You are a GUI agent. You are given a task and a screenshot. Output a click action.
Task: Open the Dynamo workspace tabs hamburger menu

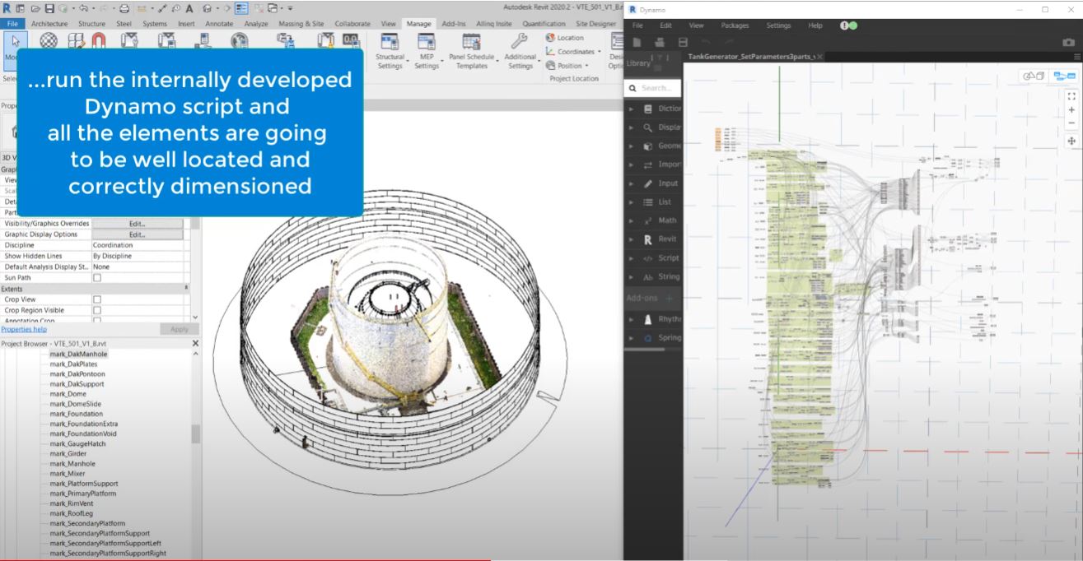pos(1077,57)
